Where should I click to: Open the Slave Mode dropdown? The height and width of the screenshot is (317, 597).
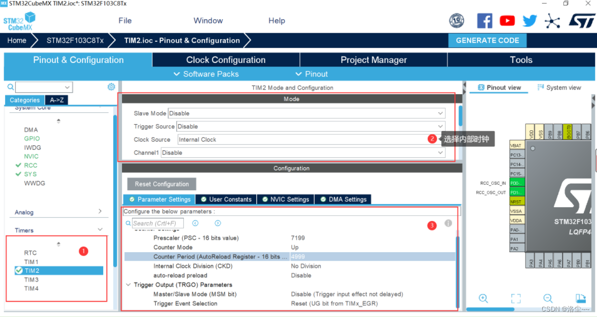coord(306,113)
